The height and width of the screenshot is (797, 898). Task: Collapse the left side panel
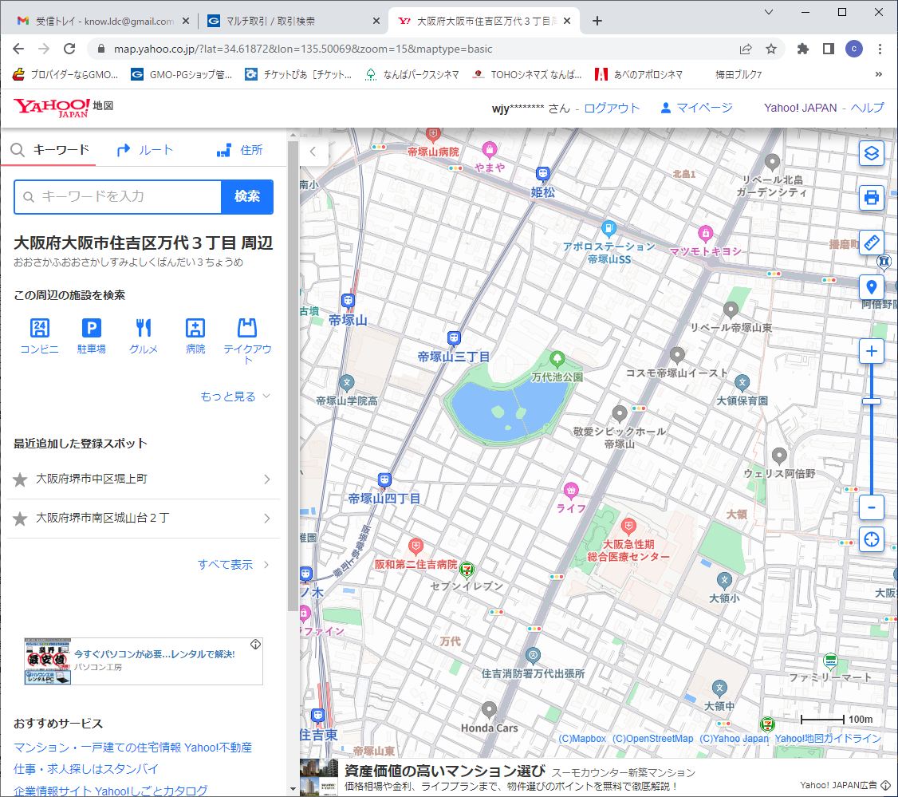click(313, 151)
